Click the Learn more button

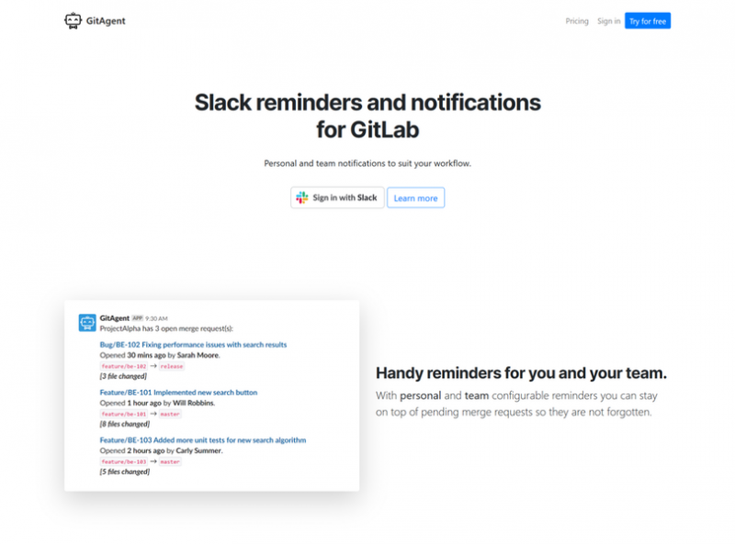(x=415, y=197)
